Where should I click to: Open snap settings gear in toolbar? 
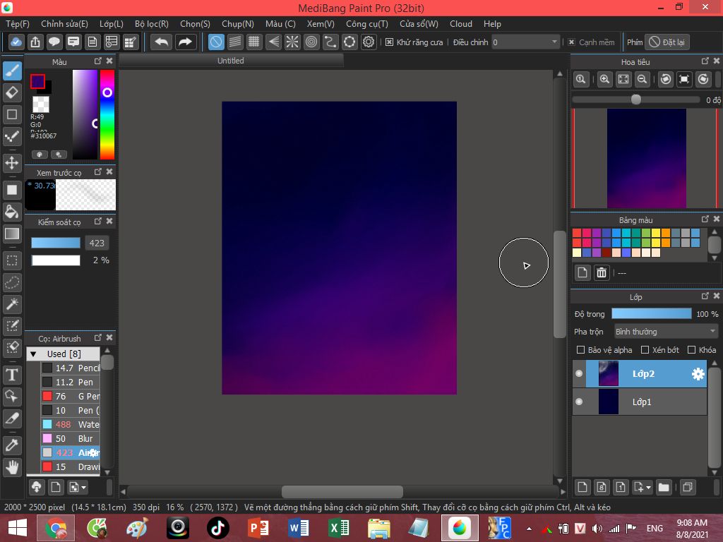pos(369,42)
